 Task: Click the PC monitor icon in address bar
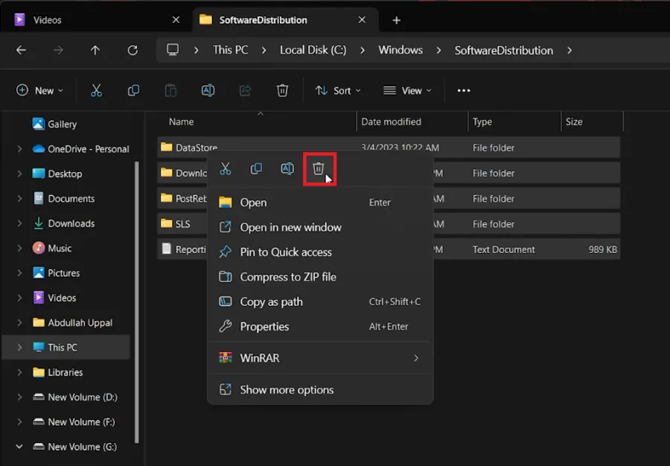(x=173, y=50)
